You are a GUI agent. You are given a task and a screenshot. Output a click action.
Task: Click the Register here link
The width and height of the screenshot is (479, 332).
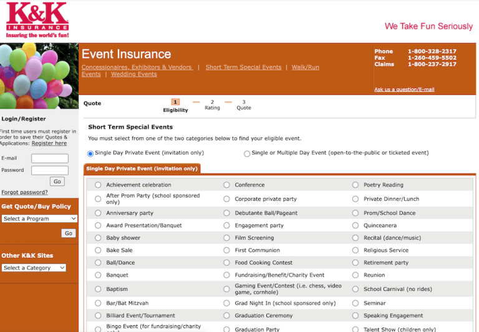pyautogui.click(x=49, y=143)
